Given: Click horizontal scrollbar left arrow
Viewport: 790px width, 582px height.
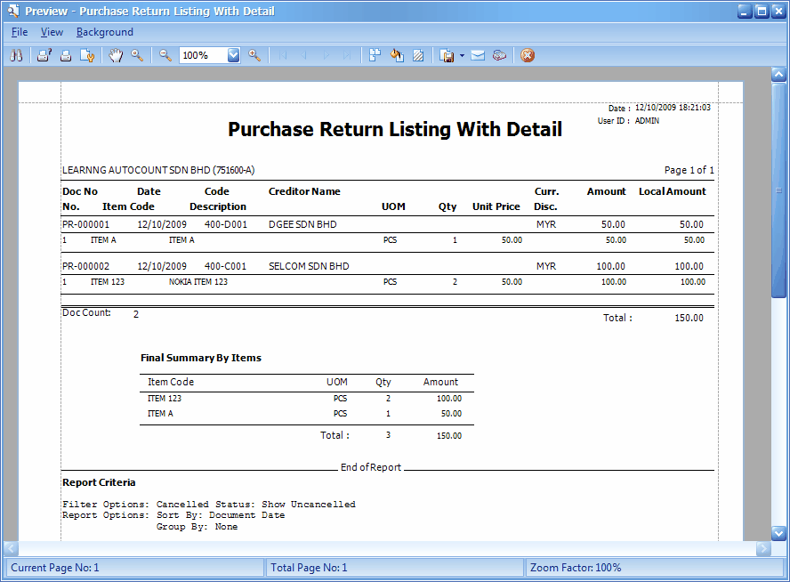Looking at the screenshot, I should (11, 548).
